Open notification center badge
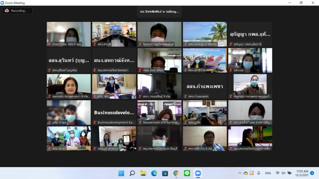The image size is (319, 179). point(312,173)
